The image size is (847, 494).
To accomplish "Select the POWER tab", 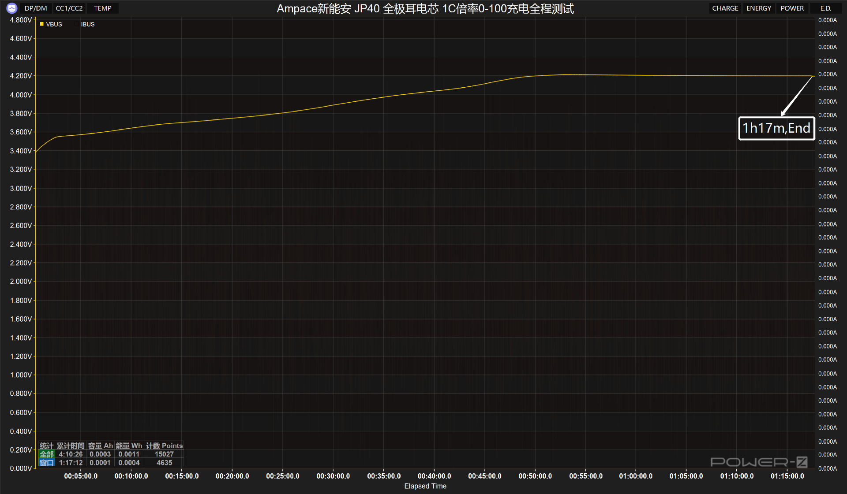I will (792, 8).
